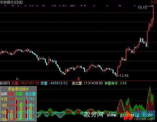Click the 3日 row label
Image resolution: width=157 pixels, height=122 pixels.
click(x=4, y=105)
